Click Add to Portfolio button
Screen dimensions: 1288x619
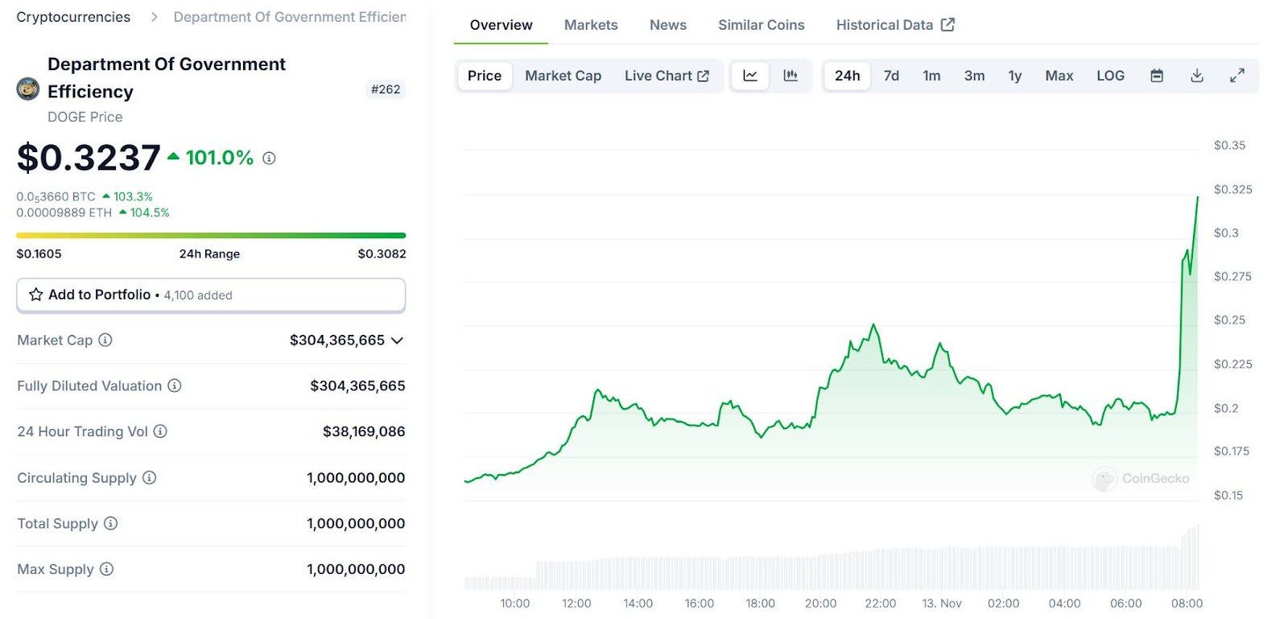(x=211, y=295)
